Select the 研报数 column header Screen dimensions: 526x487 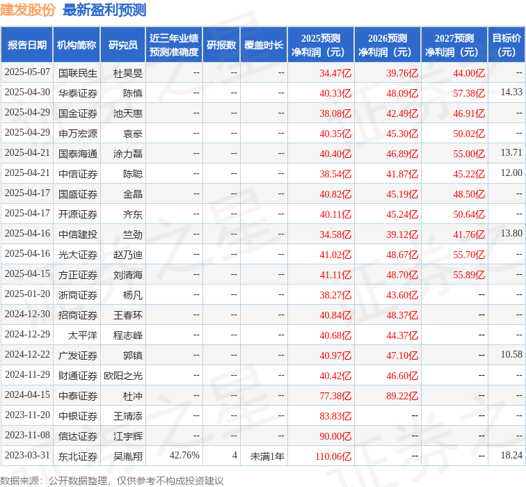tap(221, 45)
